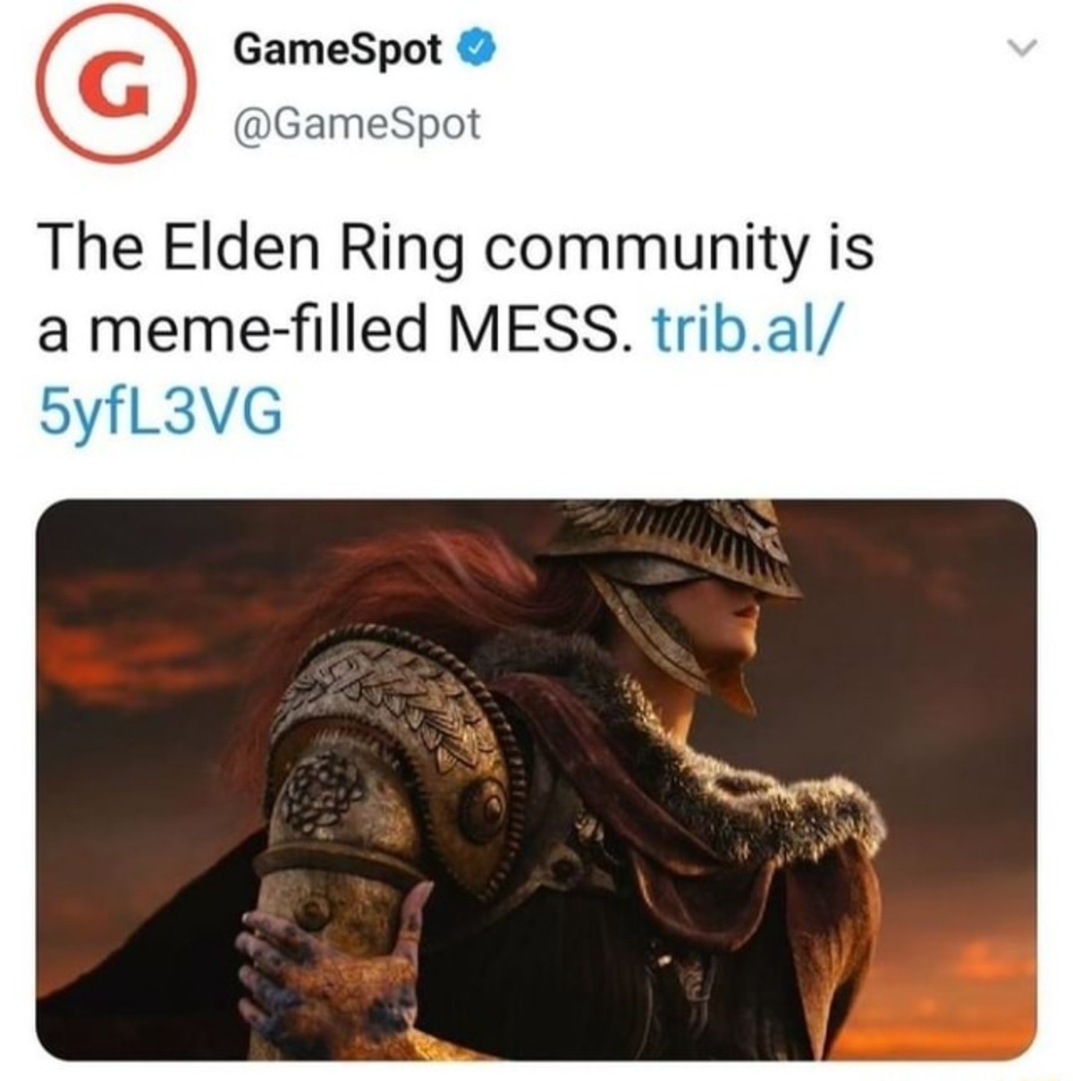Visit the @GameSpot handle
Screen dimensions: 1073x1081
tap(357, 123)
